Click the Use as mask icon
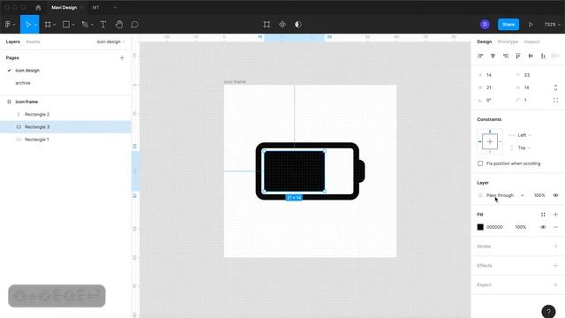565x318 pixels. point(298,25)
